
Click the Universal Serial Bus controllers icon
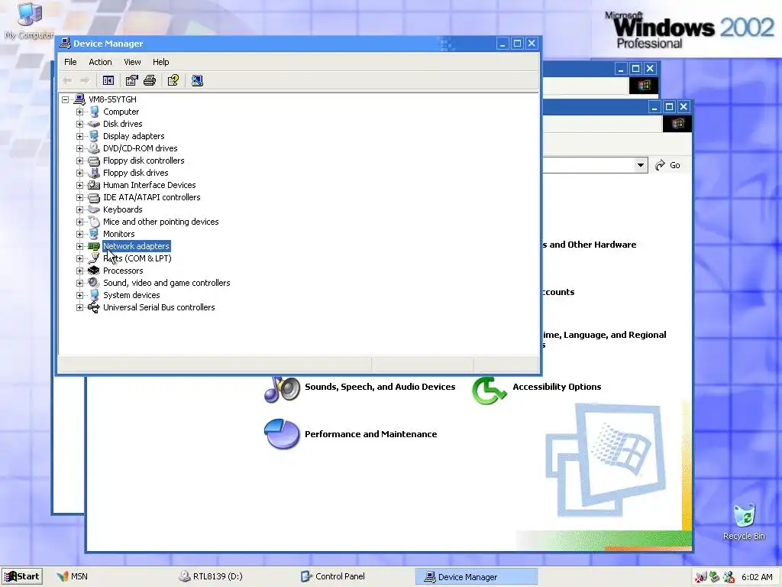(94, 307)
